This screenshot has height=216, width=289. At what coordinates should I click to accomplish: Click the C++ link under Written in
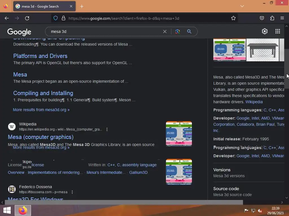(x=111, y=165)
